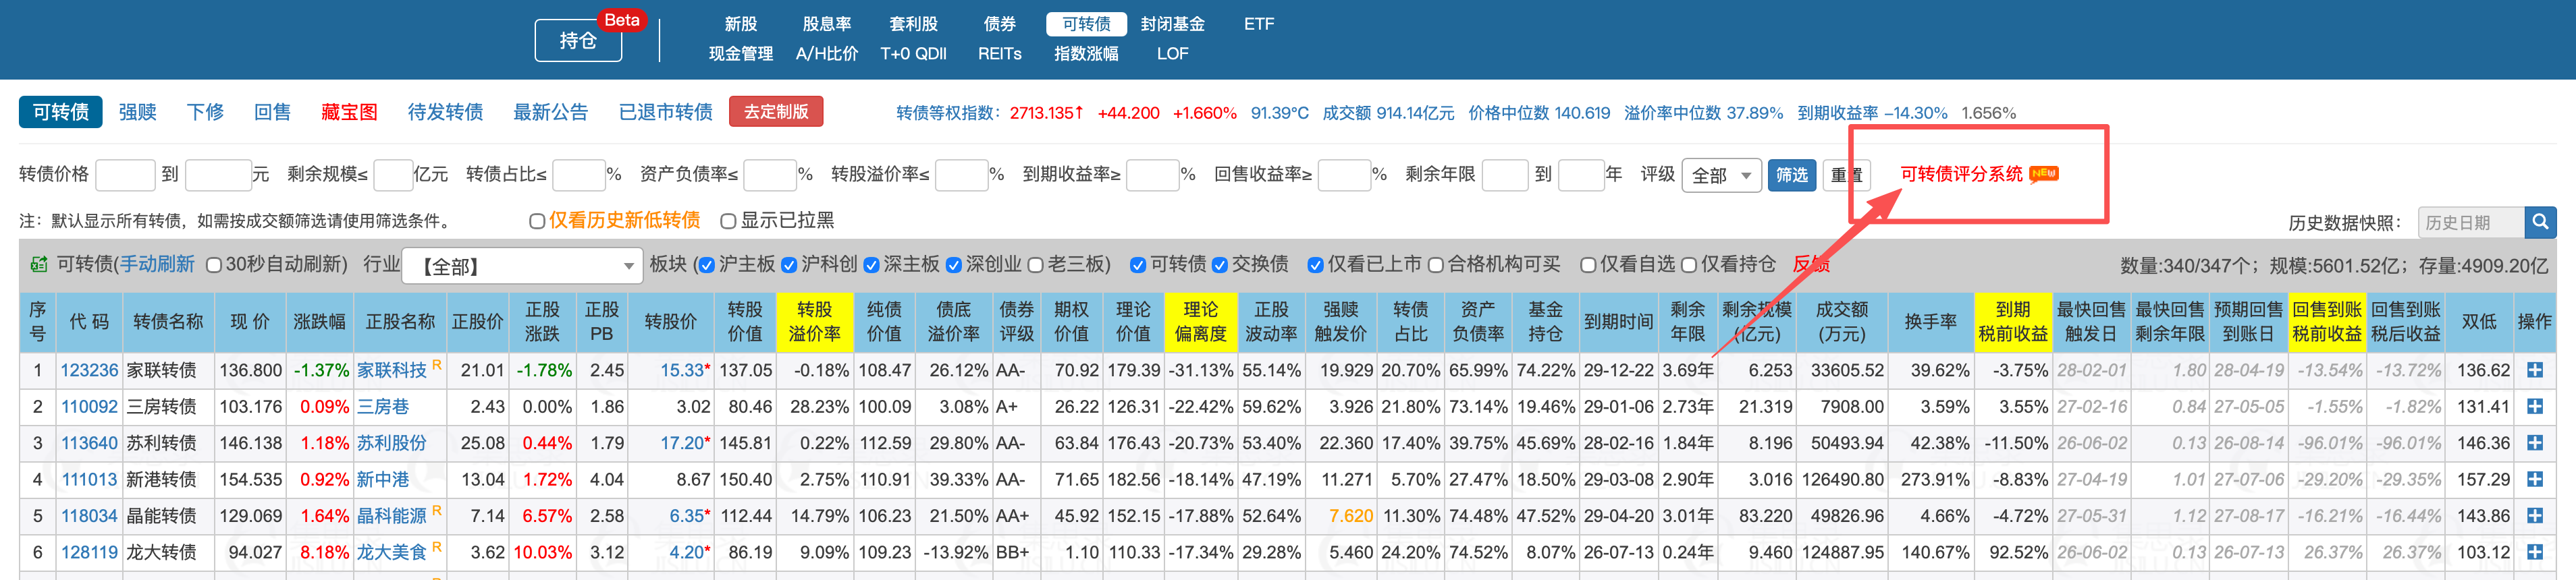The image size is (2576, 580).
Task: Click the Excel export icon beside 可转债
Action: click(39, 264)
